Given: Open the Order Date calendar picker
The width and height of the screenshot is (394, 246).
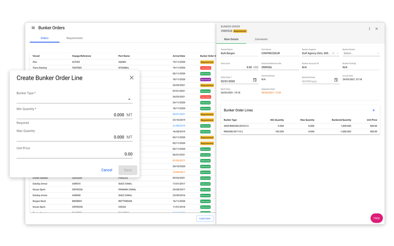Looking at the screenshot, I should tap(254, 80).
